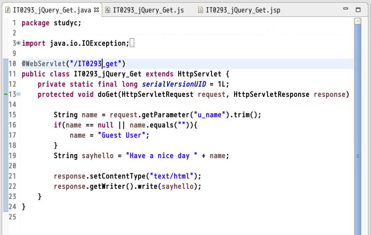Click line number 19 in the gutter
This screenshot has height=235, width=371.
coord(12,156)
